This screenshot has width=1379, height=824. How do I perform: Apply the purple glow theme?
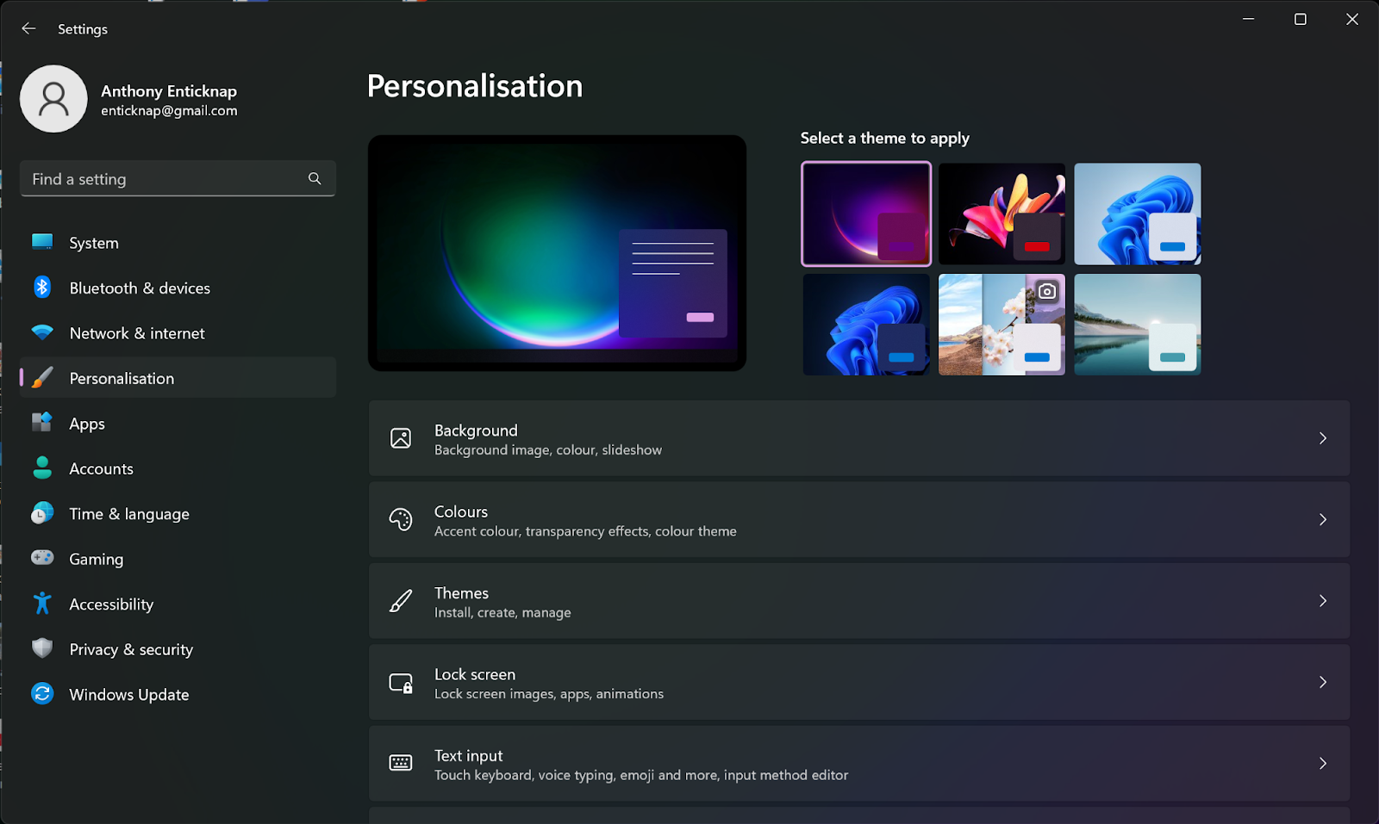pyautogui.click(x=866, y=214)
